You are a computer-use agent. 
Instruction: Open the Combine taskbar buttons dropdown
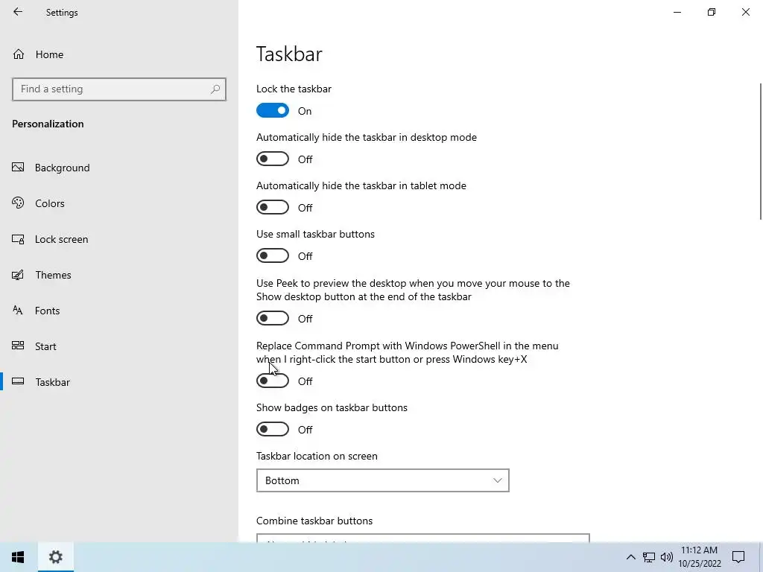tap(423, 538)
